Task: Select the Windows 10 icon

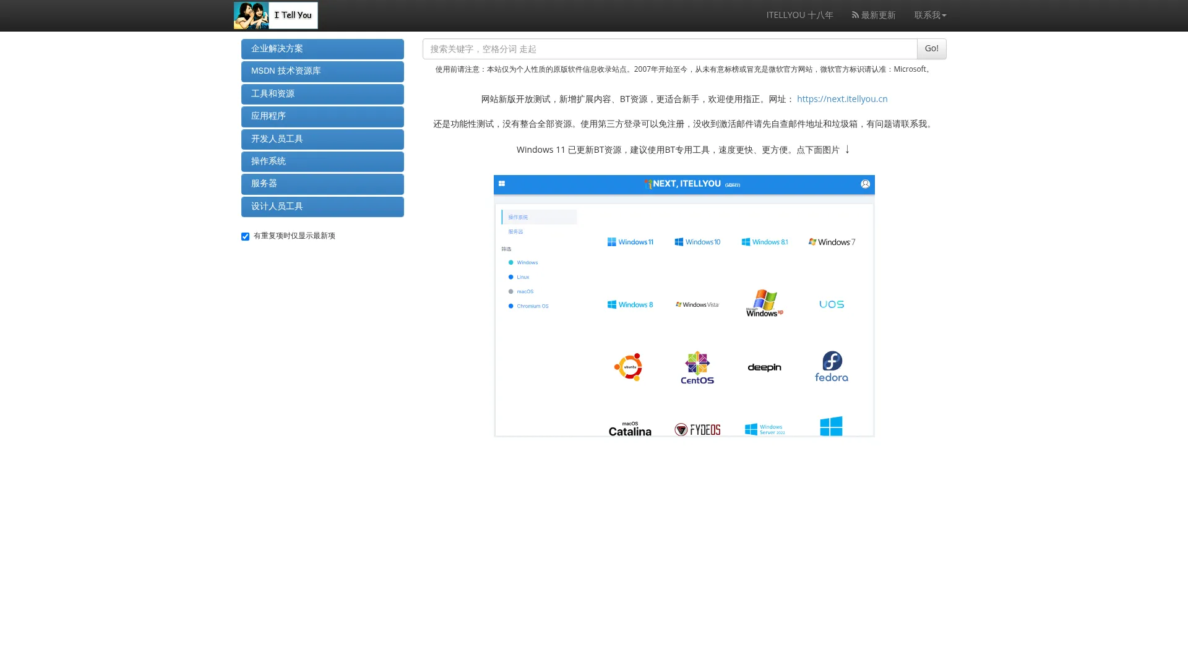Action: pyautogui.click(x=697, y=242)
